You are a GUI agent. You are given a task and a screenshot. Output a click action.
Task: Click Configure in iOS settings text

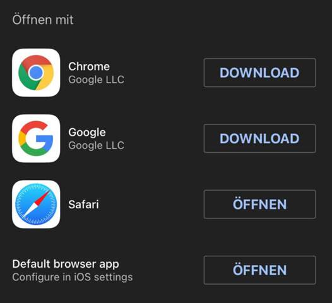(73, 277)
